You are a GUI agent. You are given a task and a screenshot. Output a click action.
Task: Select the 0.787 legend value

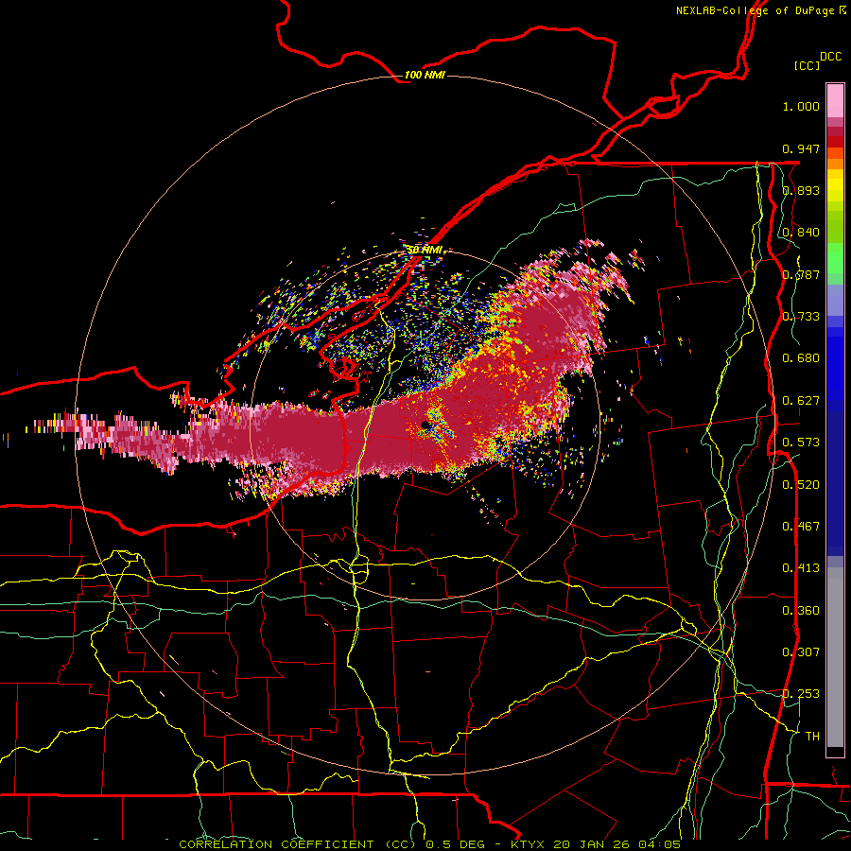coord(801,274)
